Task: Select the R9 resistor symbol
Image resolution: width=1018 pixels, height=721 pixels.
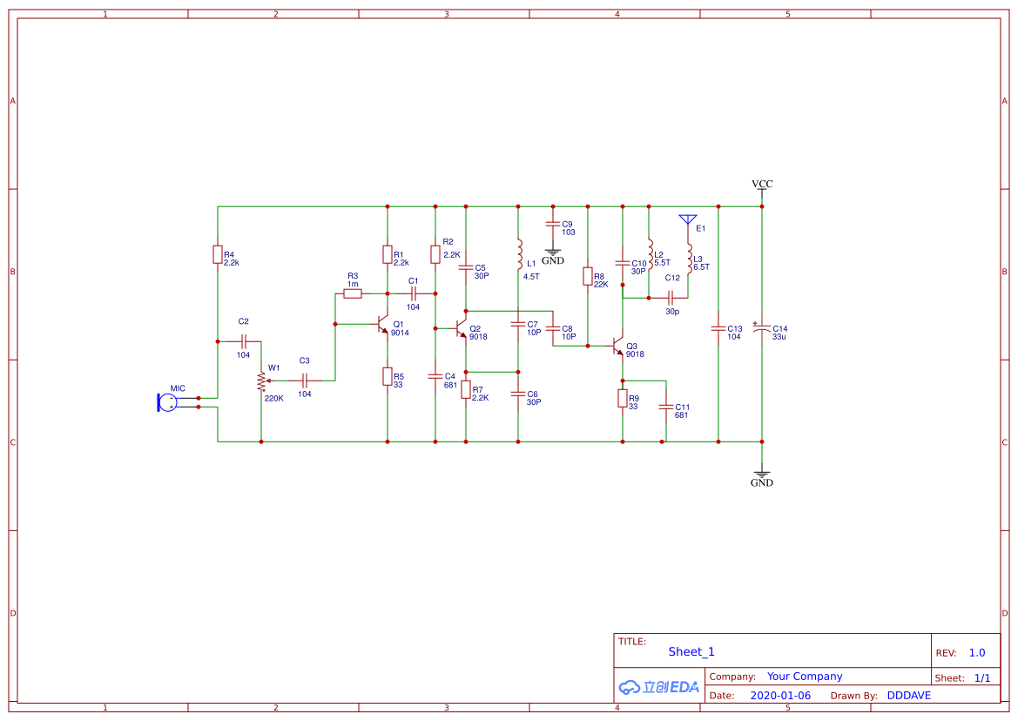Action: pyautogui.click(x=623, y=399)
